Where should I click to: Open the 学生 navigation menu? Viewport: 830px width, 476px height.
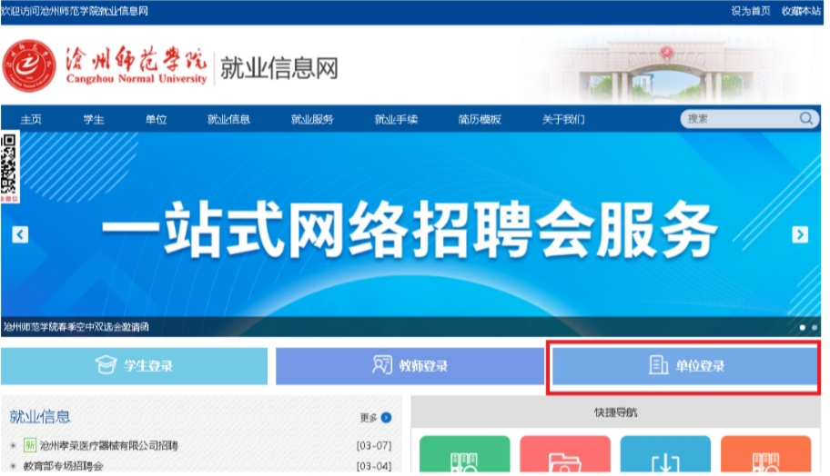click(94, 119)
